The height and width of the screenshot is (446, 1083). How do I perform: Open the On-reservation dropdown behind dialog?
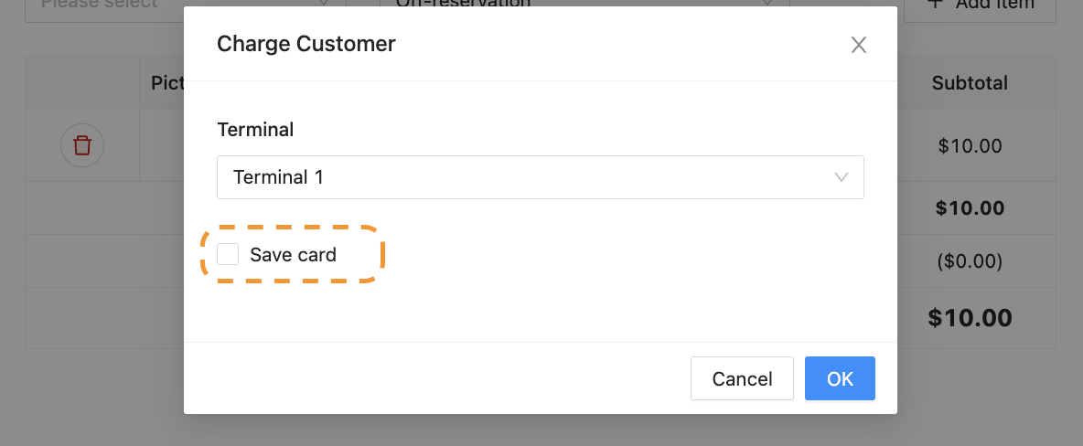point(567,5)
